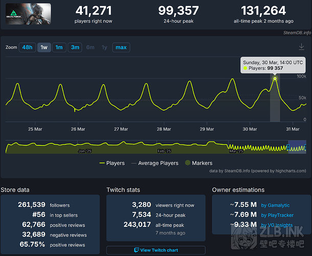
Task: Open the by Gamalytic link
Action: pos(275,205)
